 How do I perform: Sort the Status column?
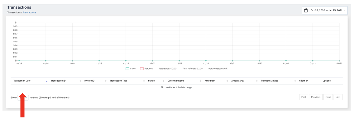click(164, 81)
